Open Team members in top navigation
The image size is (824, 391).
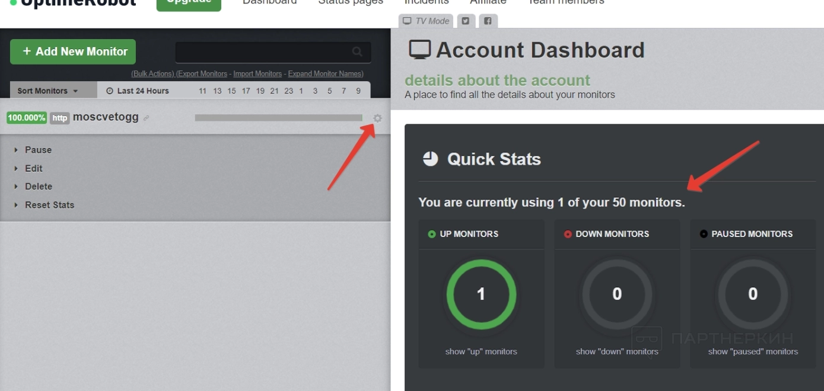pos(566,3)
